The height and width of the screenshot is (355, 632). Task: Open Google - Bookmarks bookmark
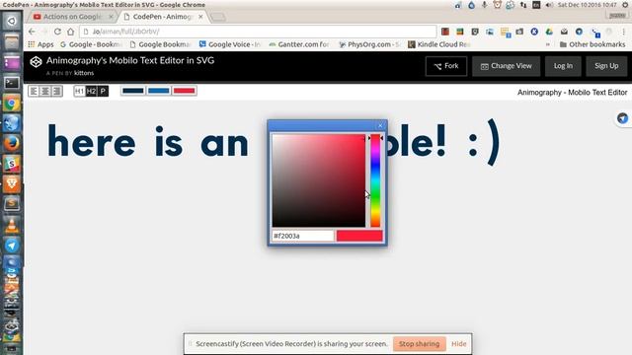[x=92, y=44]
